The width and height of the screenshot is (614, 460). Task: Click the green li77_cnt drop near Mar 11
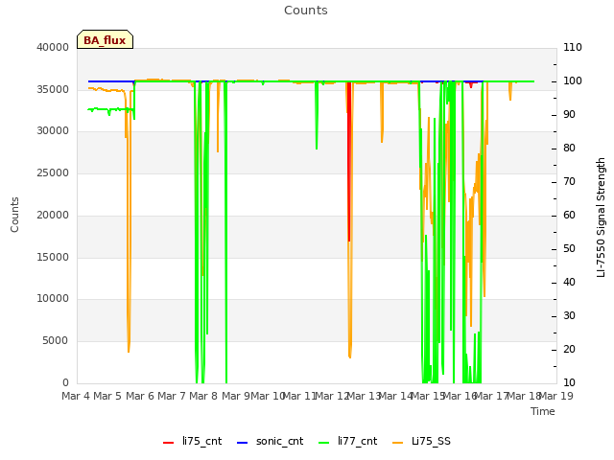317,117
